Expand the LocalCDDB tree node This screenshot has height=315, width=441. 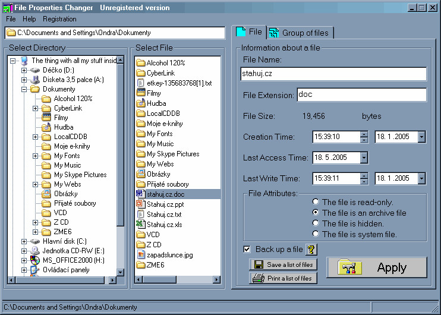click(x=36, y=137)
